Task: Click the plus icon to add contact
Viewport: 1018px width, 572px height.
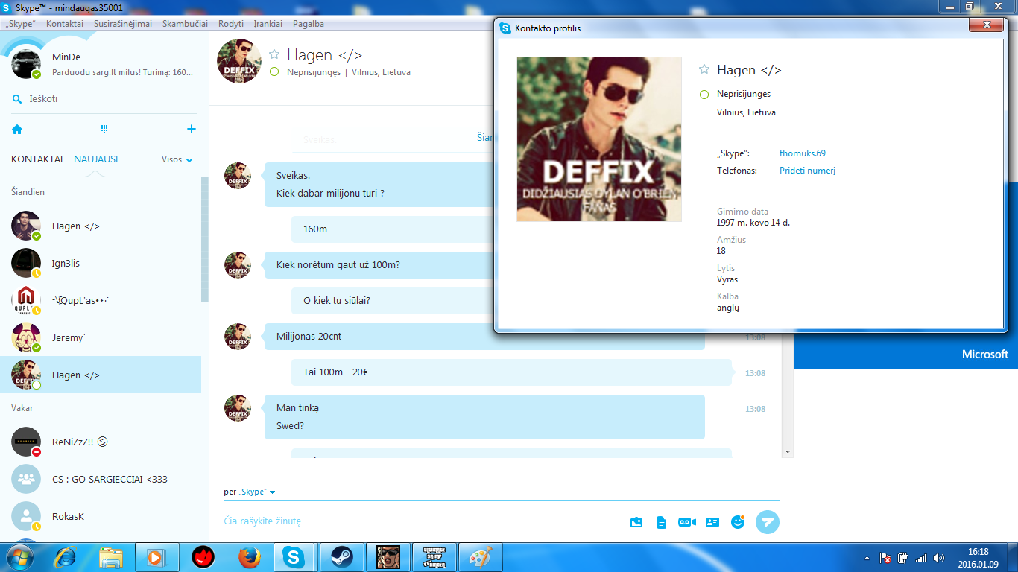Action: coord(192,129)
